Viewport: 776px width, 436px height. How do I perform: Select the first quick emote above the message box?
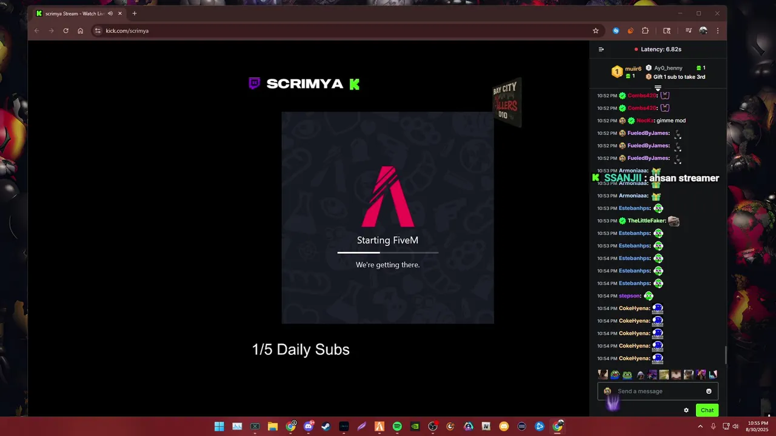(603, 375)
